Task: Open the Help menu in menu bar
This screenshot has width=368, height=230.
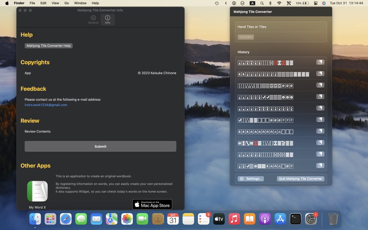Action: (x=95, y=3)
